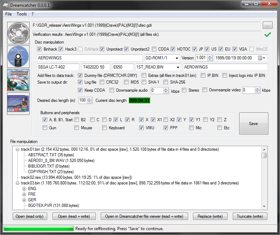Enable Inject logo into IP.BIN
Viewport: 280px width, 235px height.
pos(224,76)
